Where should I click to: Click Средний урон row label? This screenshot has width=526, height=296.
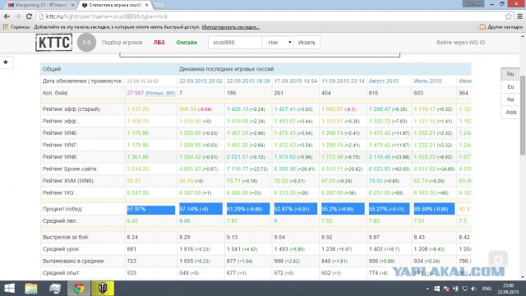click(x=61, y=249)
